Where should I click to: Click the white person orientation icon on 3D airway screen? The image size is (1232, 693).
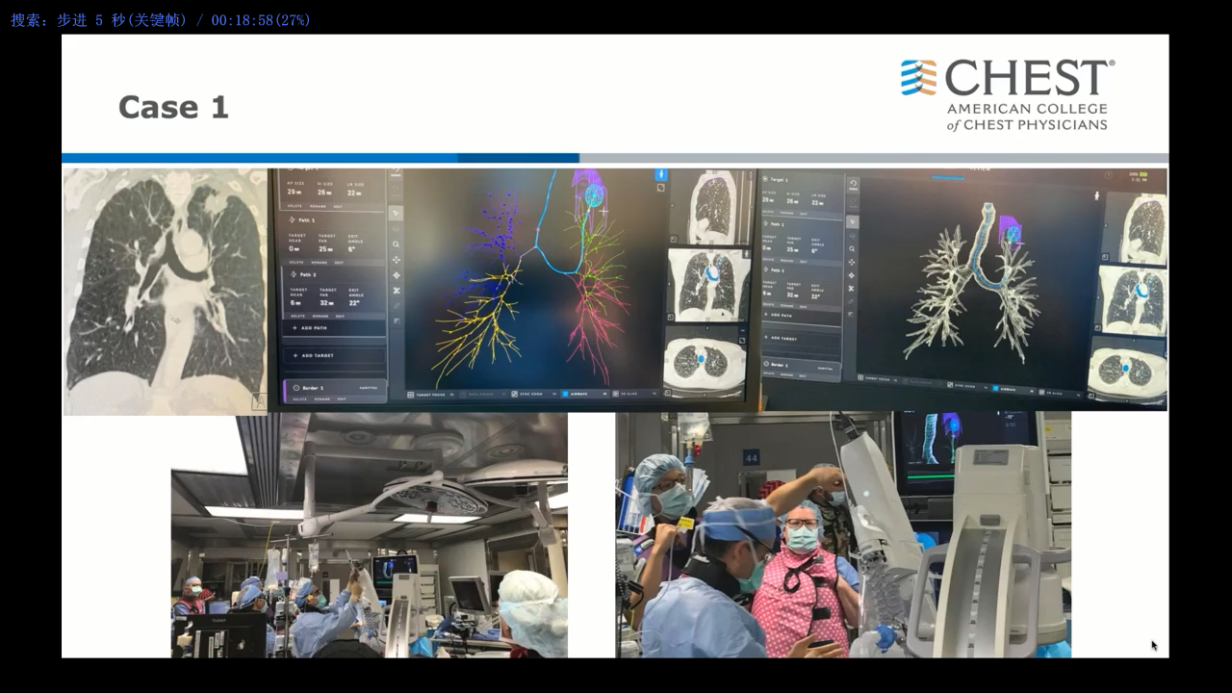pos(1097,196)
